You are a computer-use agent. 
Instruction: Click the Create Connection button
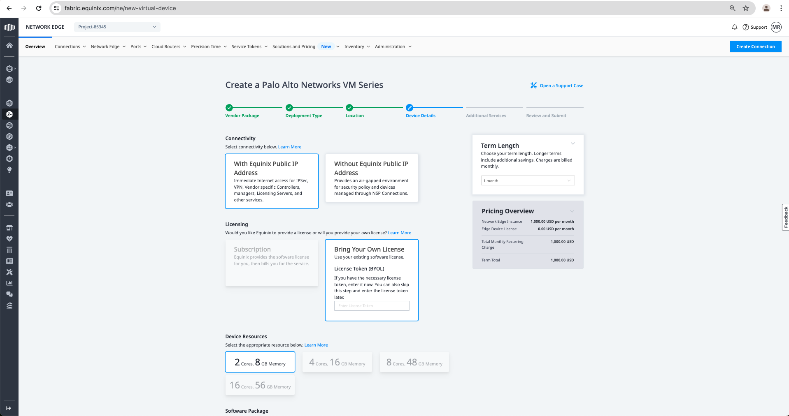(755, 46)
